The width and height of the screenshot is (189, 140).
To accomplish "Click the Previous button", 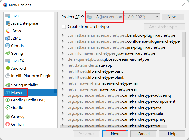I will coord(86,134).
